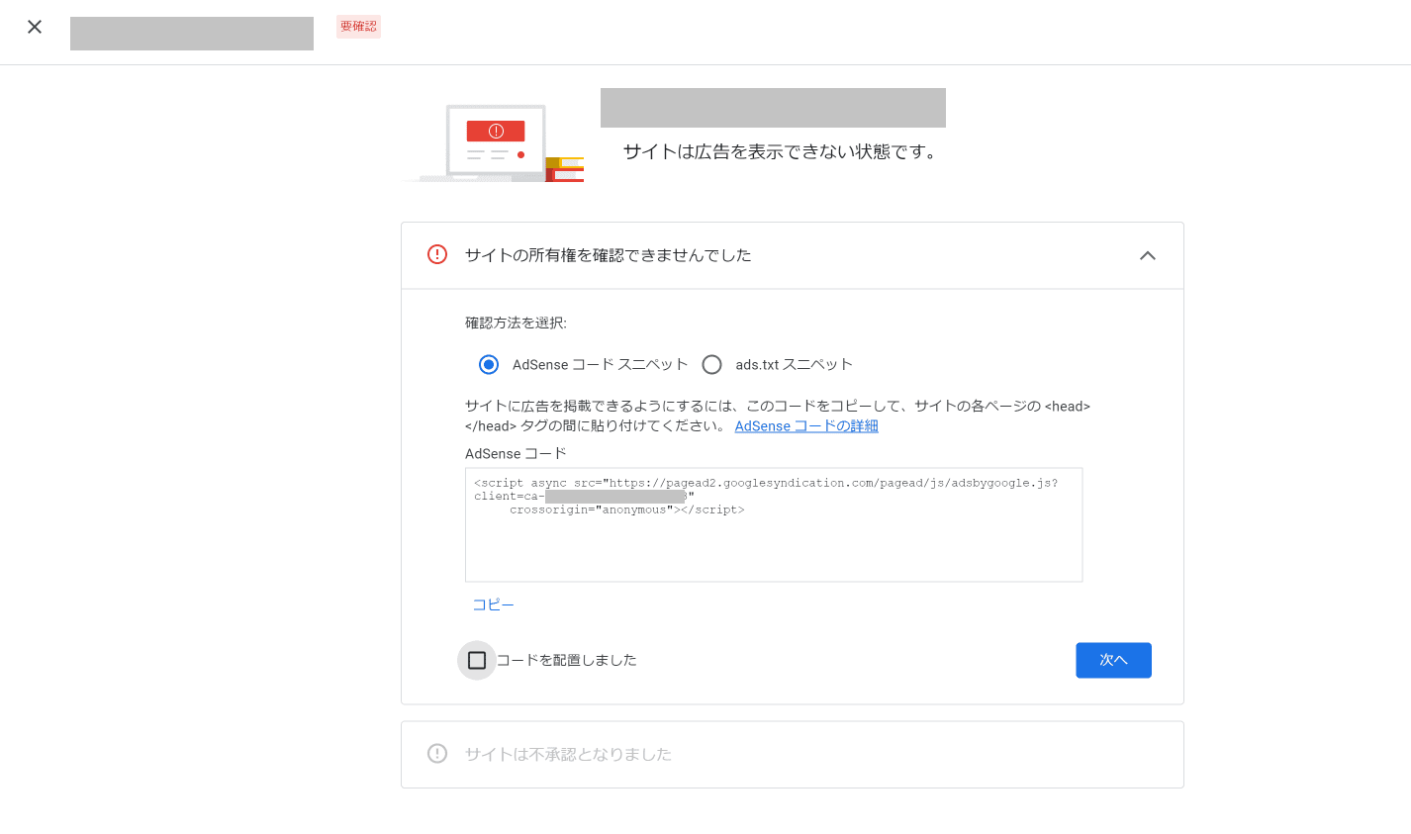This screenshot has width=1411, height=834.
Task: Click the 確認方法を選択 label
Action: coord(516,324)
